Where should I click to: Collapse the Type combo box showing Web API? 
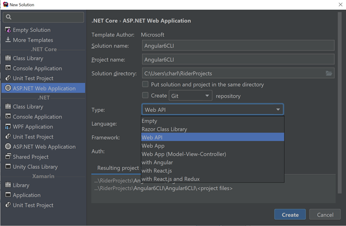[x=212, y=109]
